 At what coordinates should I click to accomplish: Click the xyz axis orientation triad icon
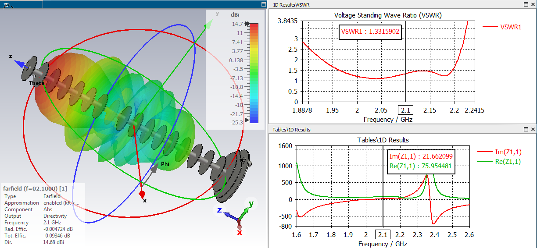pos(236,218)
